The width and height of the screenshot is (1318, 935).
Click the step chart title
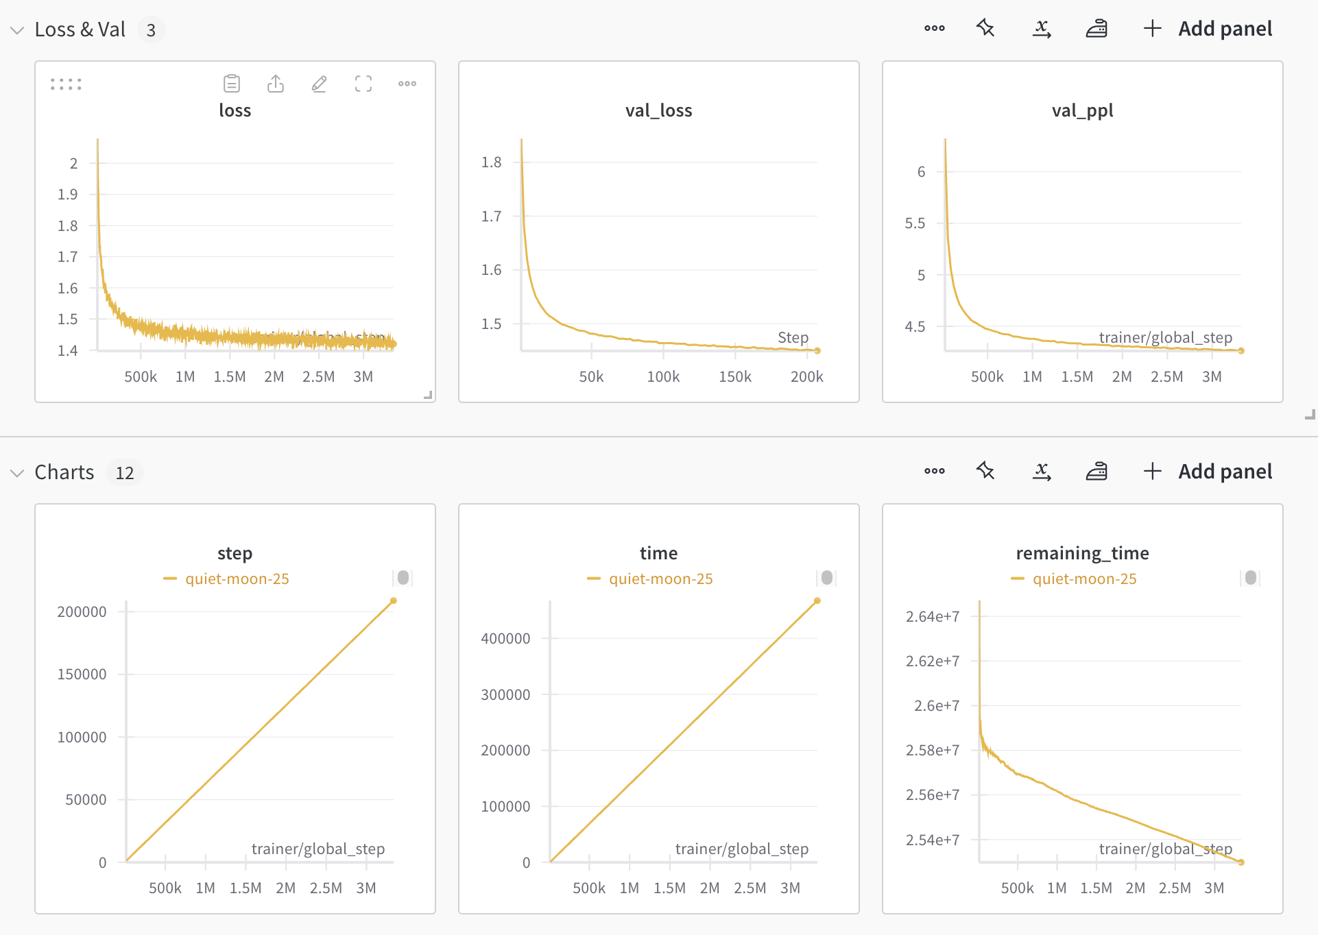point(235,553)
